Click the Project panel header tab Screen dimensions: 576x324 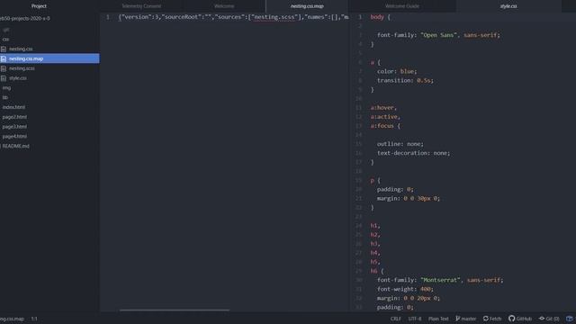point(39,6)
